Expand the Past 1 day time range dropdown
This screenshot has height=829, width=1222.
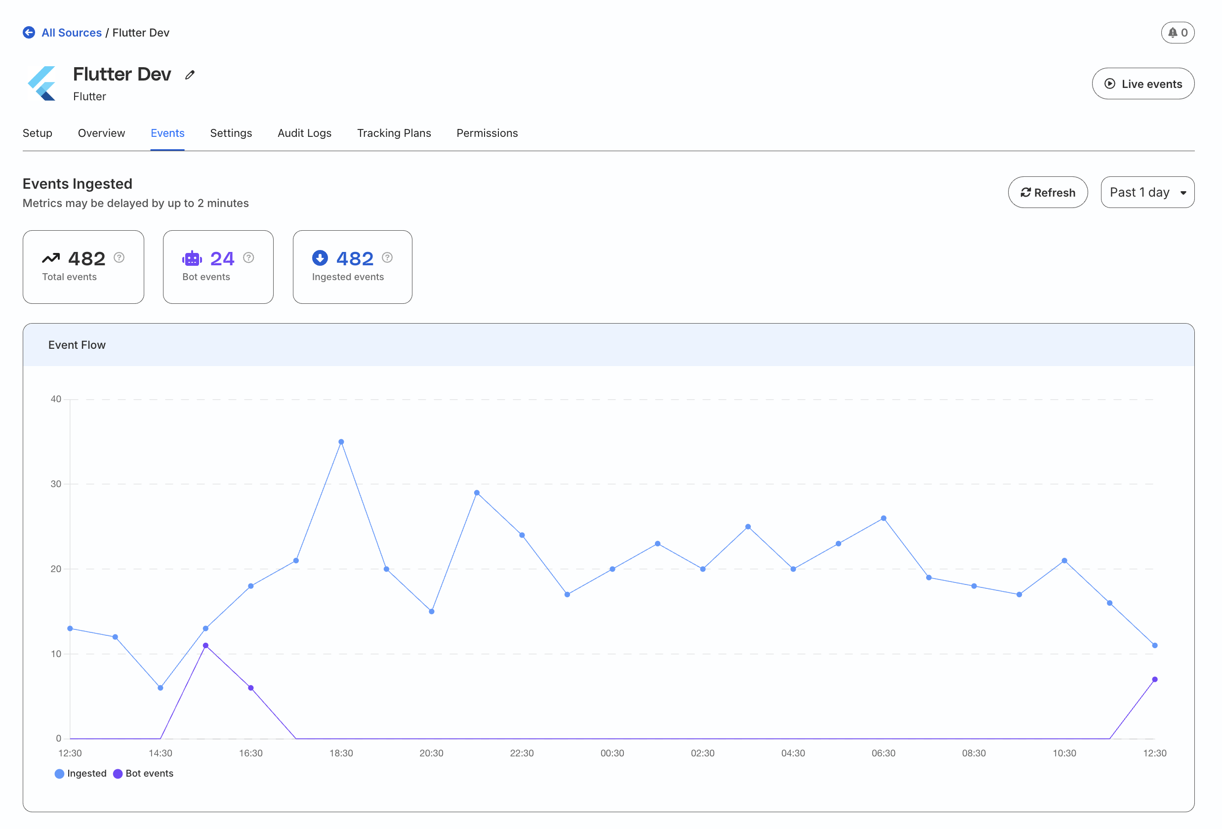tap(1147, 193)
